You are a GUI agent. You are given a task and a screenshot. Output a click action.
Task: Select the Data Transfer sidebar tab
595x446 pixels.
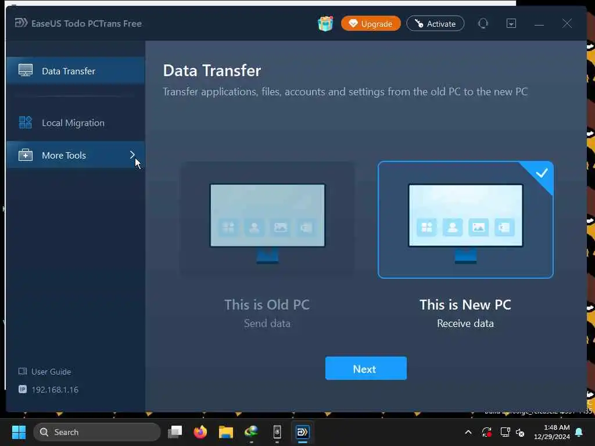point(76,70)
